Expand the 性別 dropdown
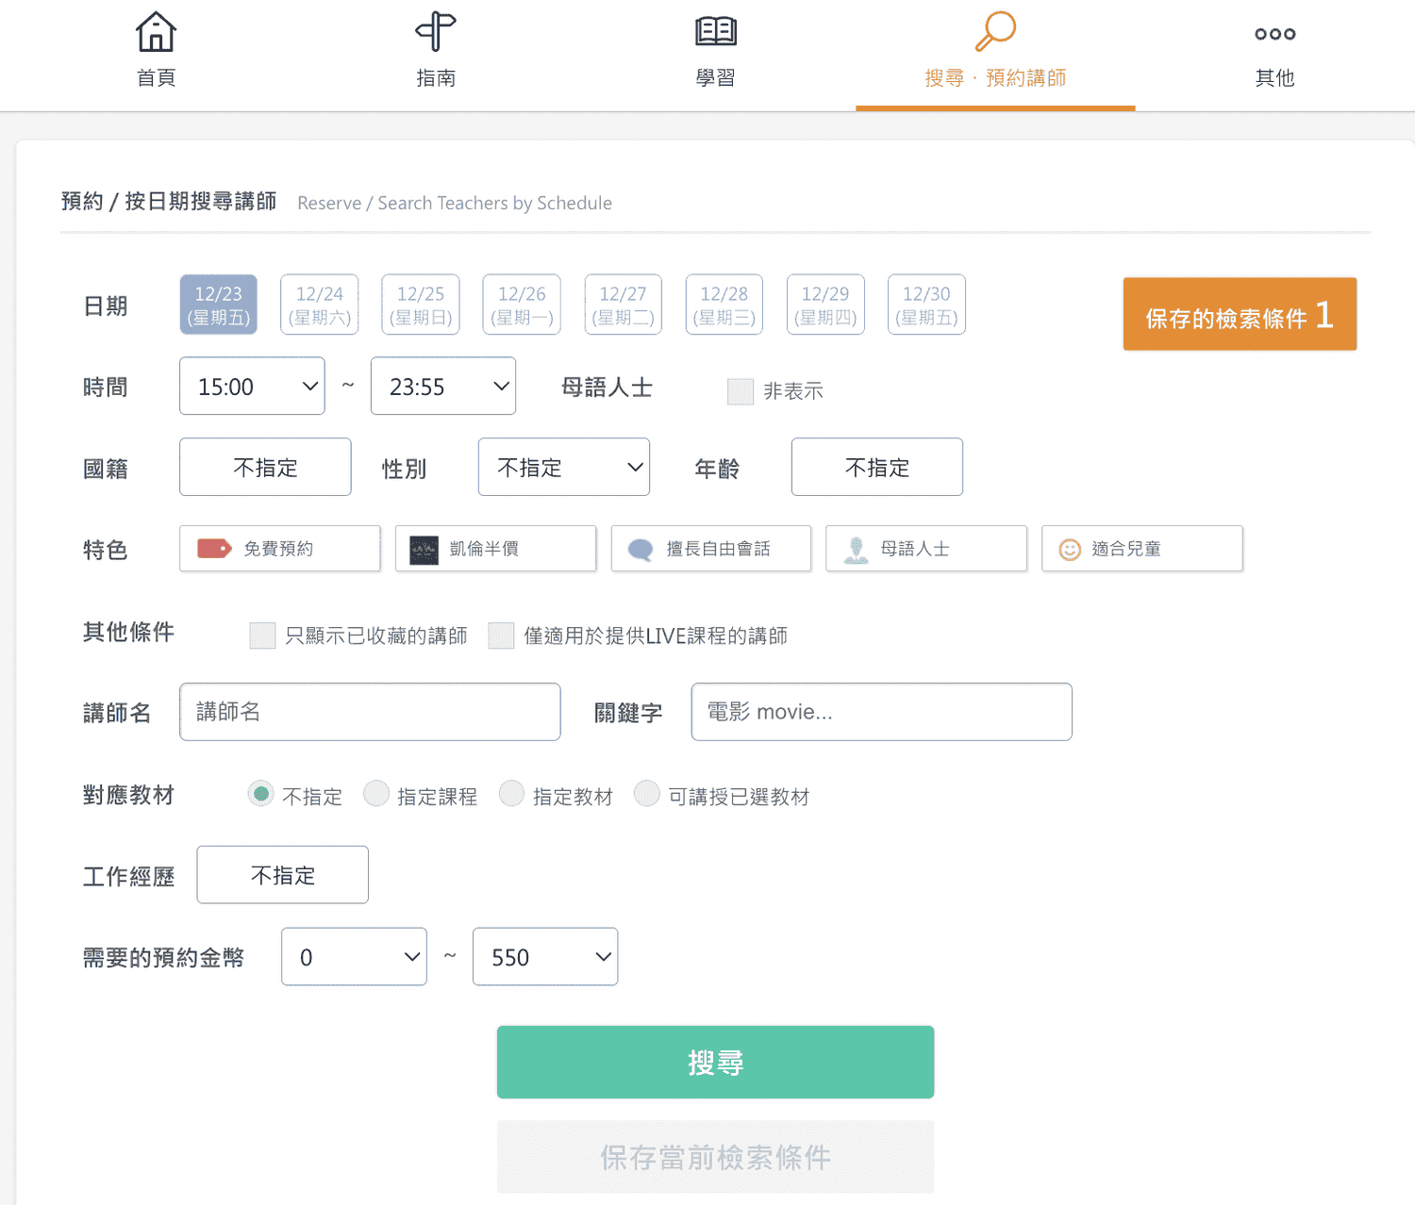1415x1205 pixels. 564,467
